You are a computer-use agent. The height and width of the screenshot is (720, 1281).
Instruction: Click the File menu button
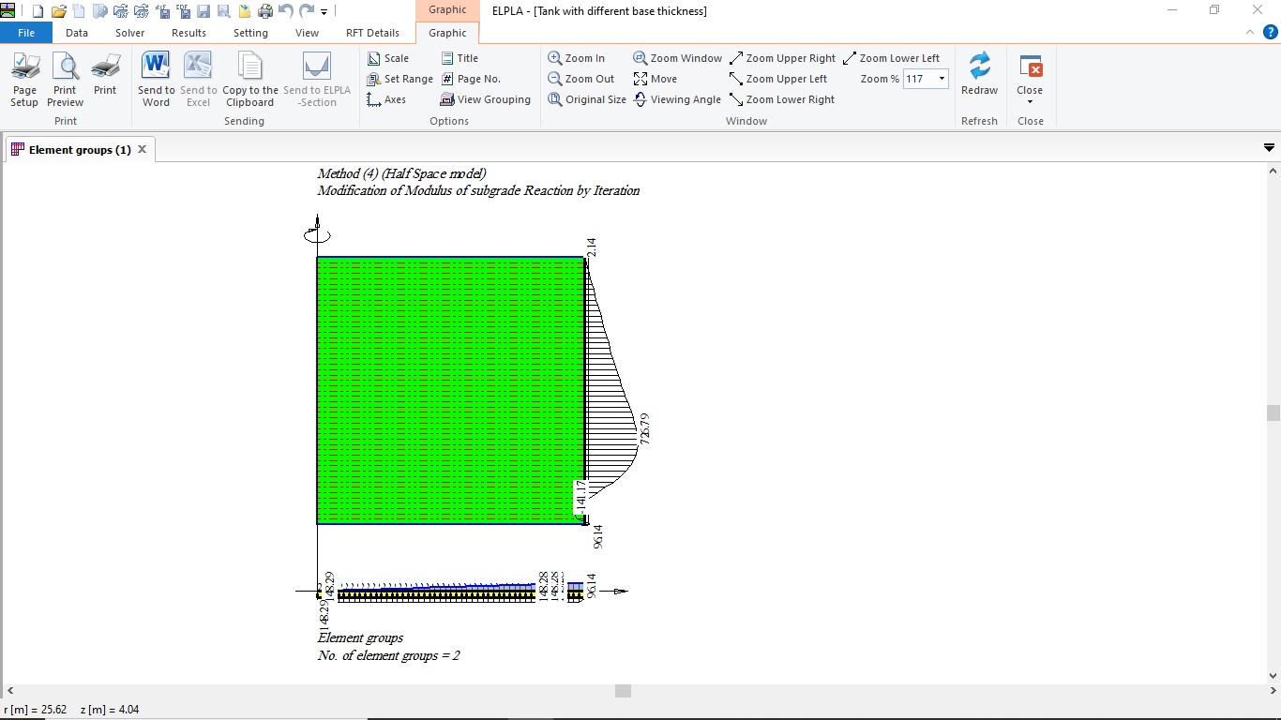click(26, 33)
